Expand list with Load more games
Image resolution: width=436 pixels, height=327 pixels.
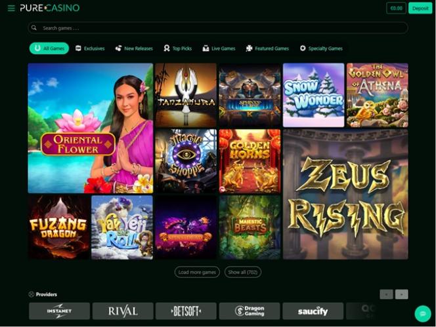coord(197,272)
